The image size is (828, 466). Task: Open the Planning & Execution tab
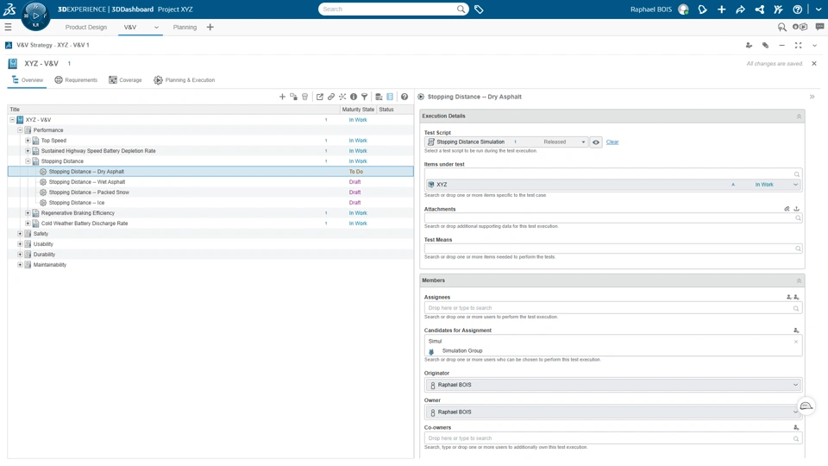[184, 79]
